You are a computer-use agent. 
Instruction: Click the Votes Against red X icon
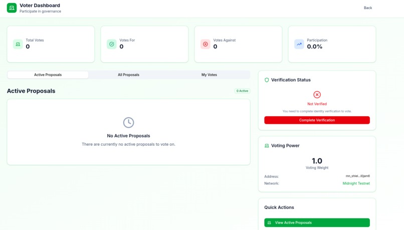206,44
